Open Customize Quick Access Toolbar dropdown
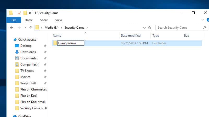The height and width of the screenshot is (117, 209). [x=30, y=13]
